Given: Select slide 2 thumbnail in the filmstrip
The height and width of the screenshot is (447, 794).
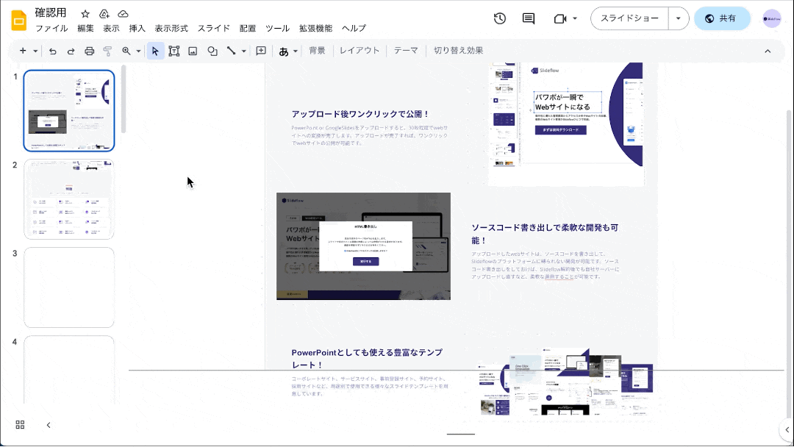Looking at the screenshot, I should [x=69, y=199].
